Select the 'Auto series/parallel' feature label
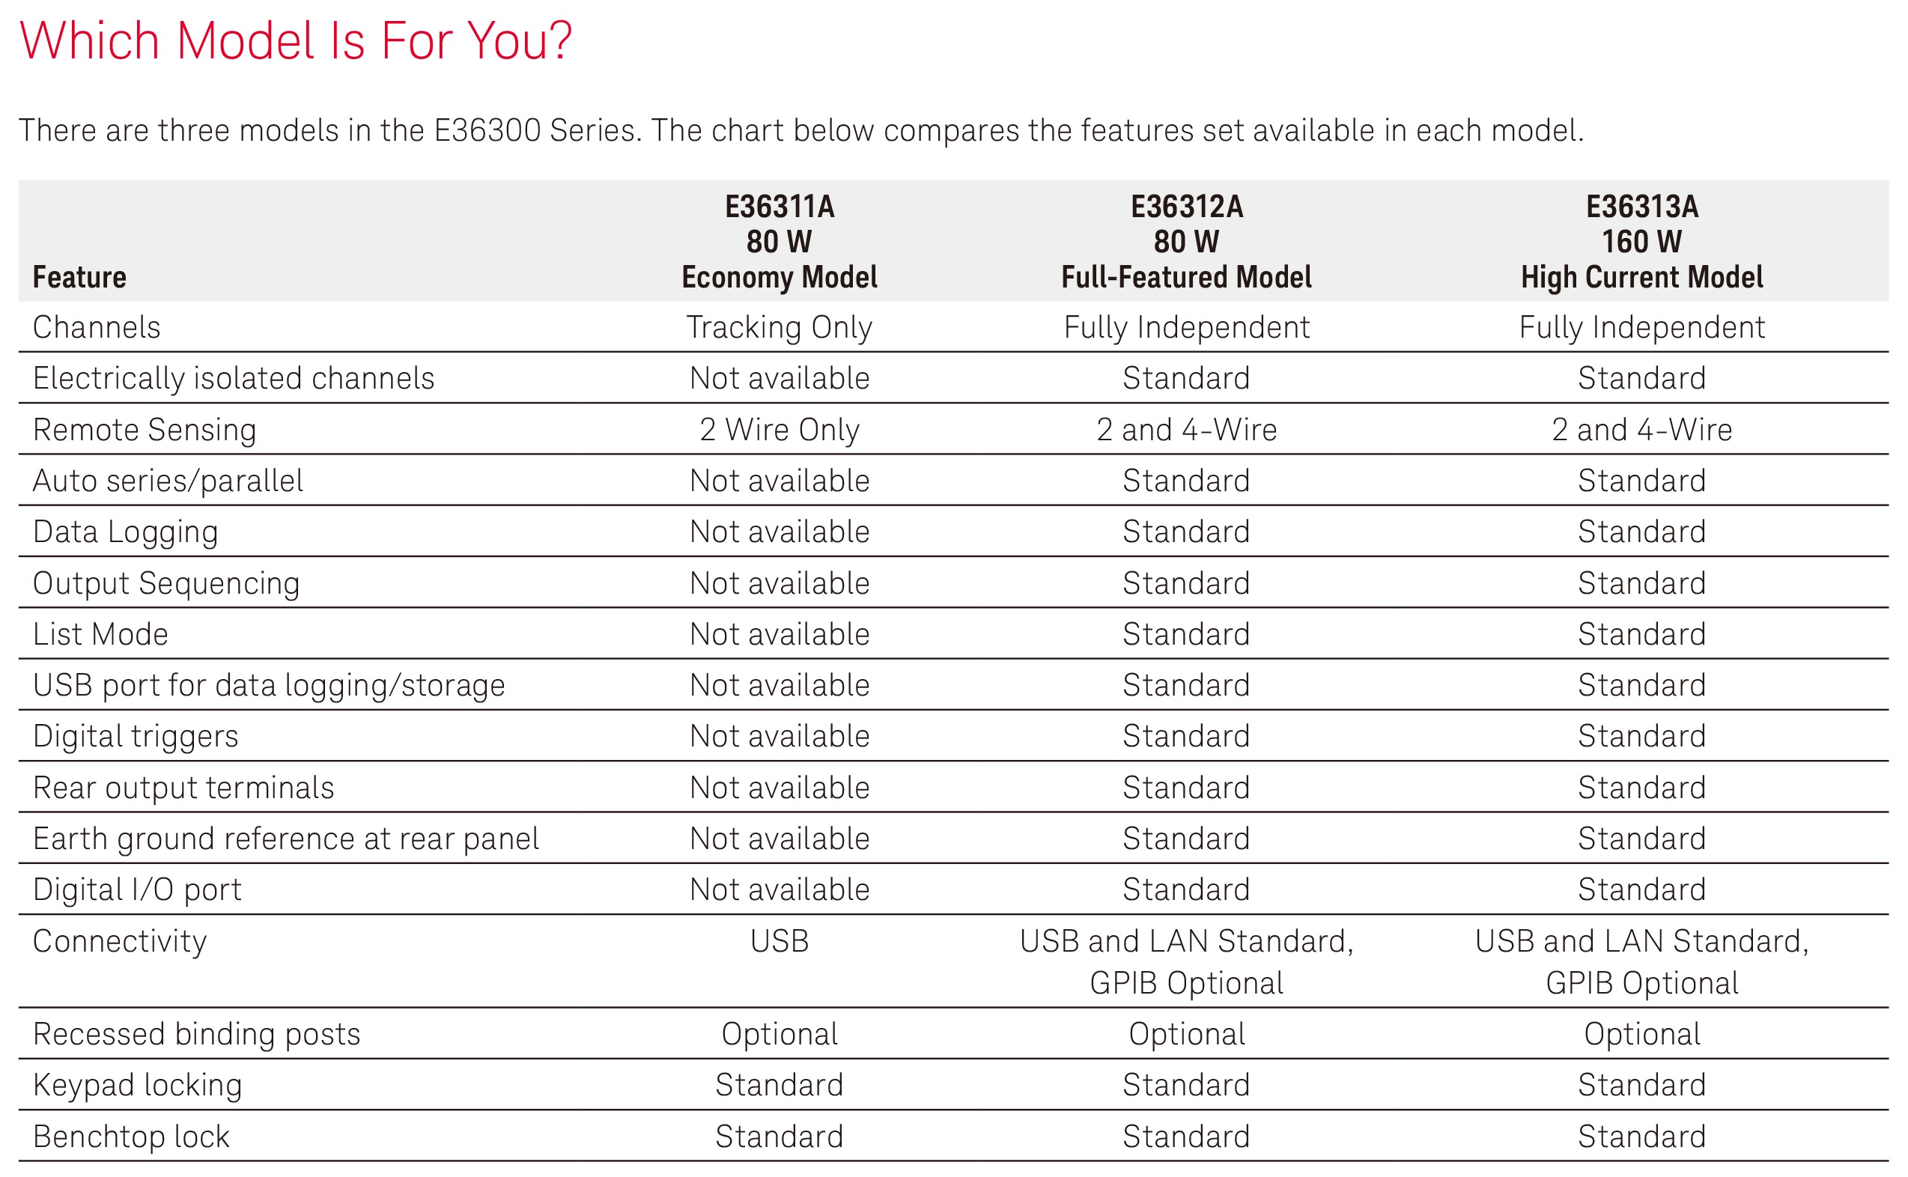Viewport: 1908px width, 1177px height. coord(168,481)
